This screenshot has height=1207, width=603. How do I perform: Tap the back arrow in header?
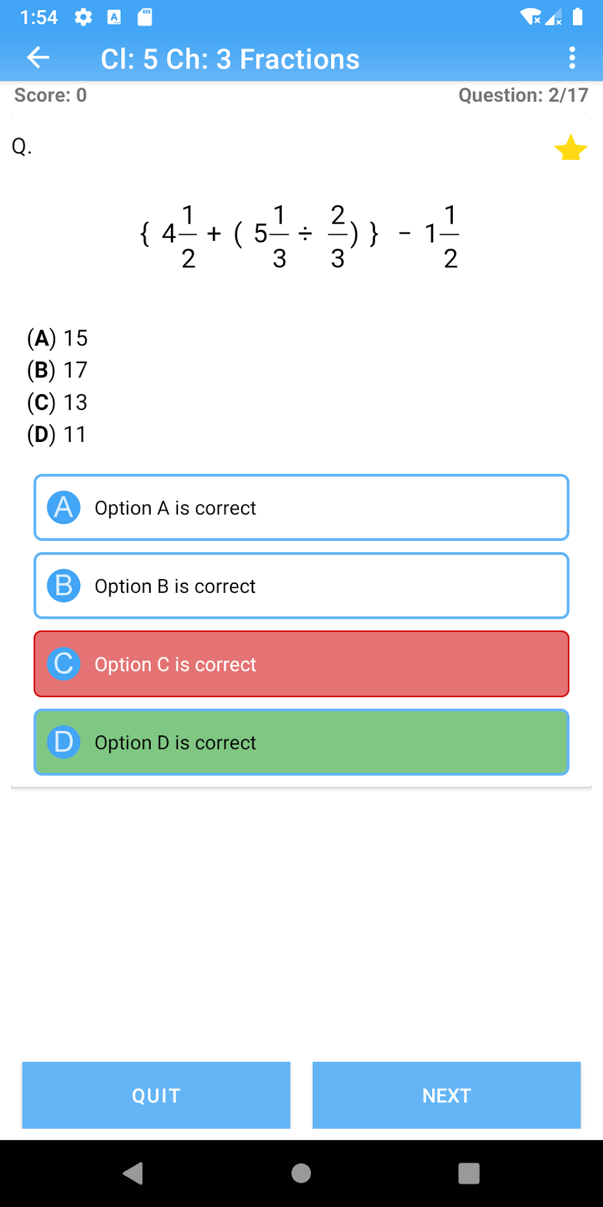click(x=38, y=58)
